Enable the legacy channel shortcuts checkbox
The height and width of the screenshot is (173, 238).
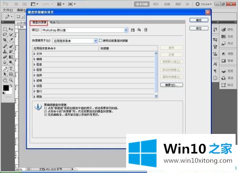click(x=100, y=41)
